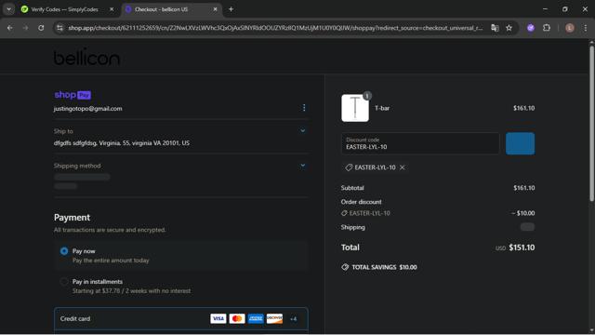595x335 pixels.
Task: Click the bellicon logo
Action: point(86,57)
